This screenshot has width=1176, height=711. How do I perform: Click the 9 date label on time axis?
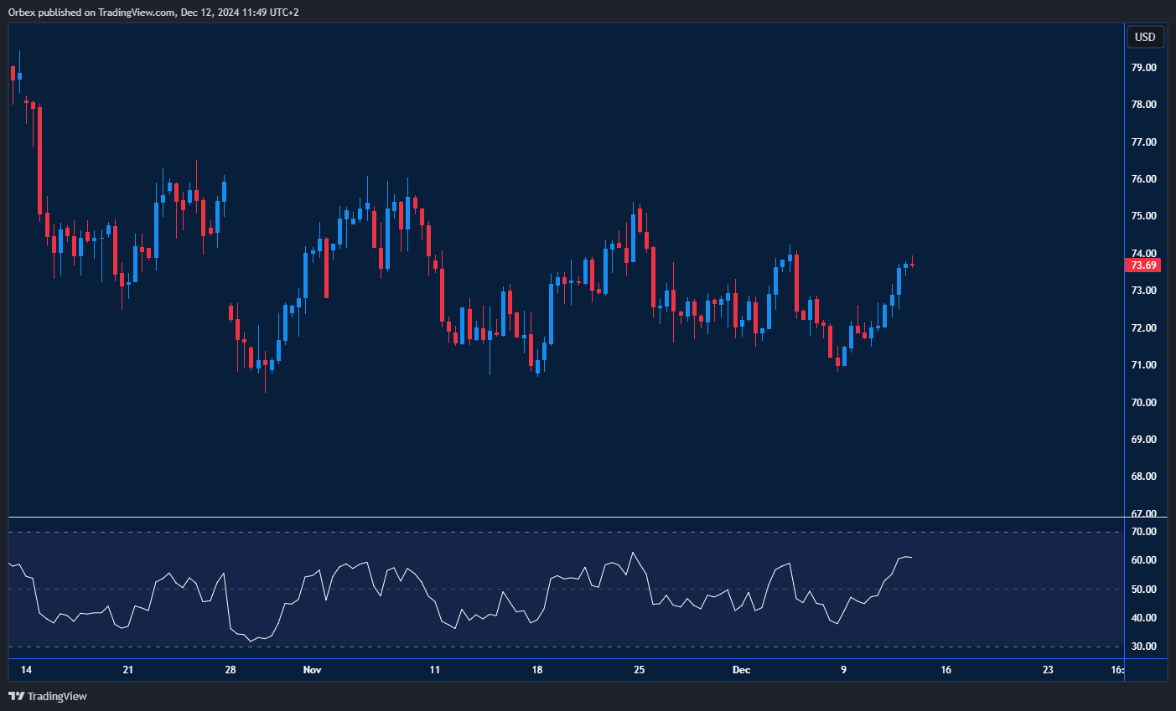pos(843,670)
